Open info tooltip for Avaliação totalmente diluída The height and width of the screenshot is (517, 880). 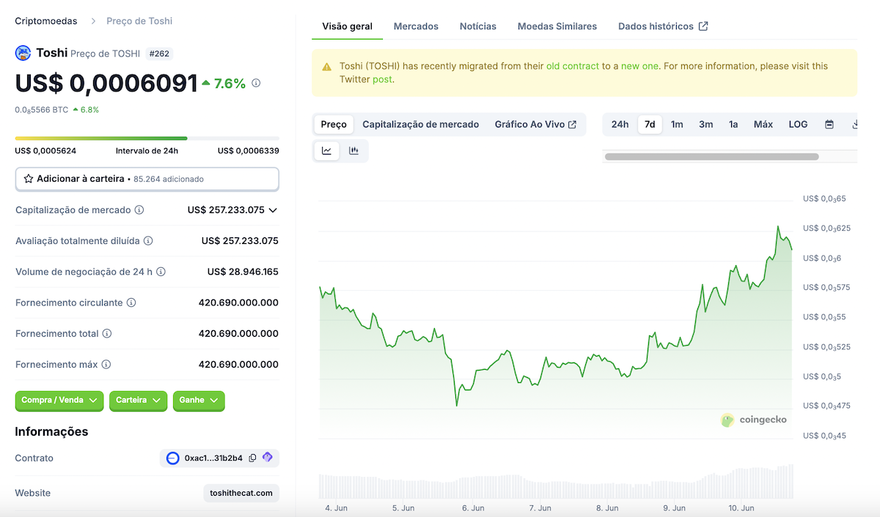point(148,241)
